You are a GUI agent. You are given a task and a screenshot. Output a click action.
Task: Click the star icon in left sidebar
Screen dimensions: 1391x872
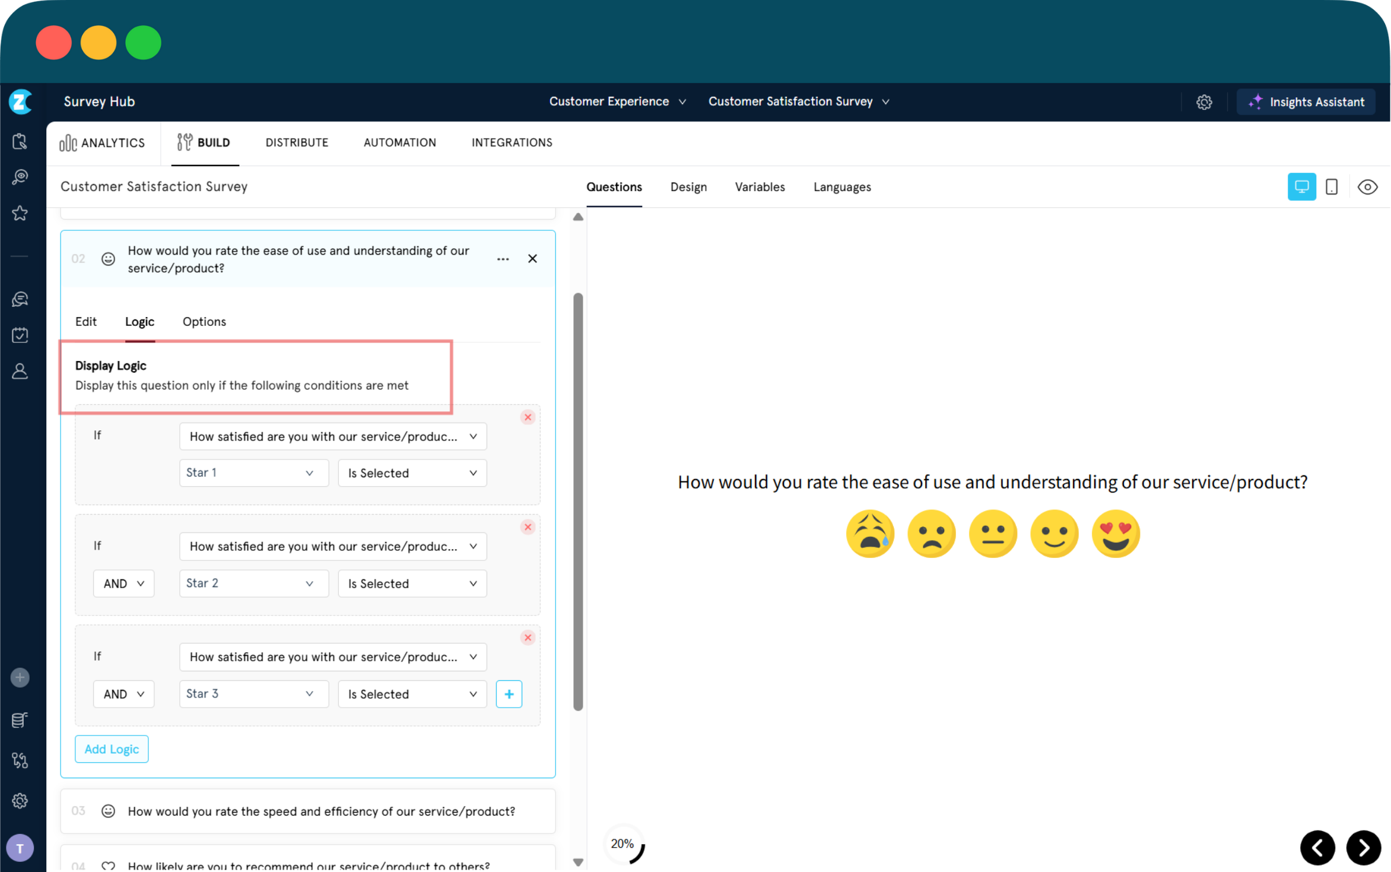pyautogui.click(x=20, y=213)
